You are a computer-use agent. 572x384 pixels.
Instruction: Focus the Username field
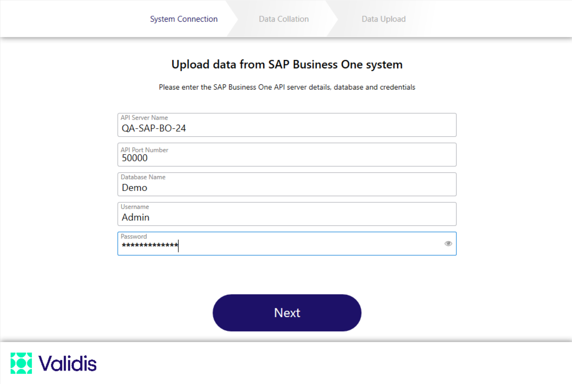coord(287,214)
